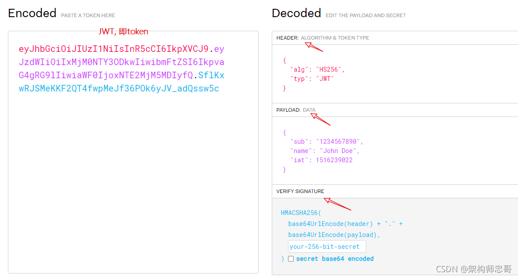Click the red header segment of the encoded token

pos(113,49)
